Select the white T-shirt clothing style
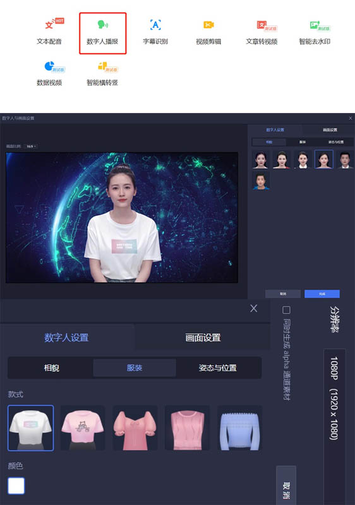Image resolution: width=355 pixels, height=505 pixels. 30,428
